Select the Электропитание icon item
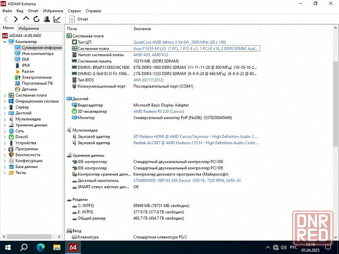The image size is (339, 254). pyautogui.click(x=18, y=77)
